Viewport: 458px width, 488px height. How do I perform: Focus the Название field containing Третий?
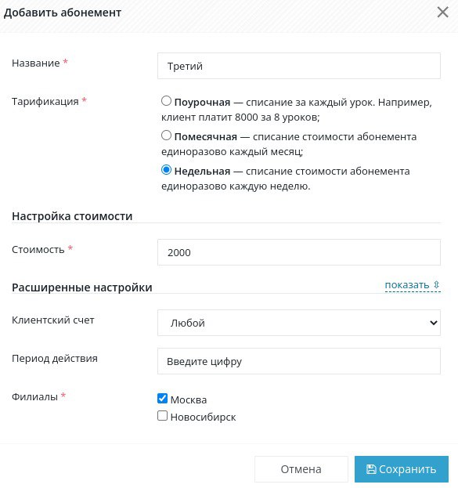tap(299, 66)
